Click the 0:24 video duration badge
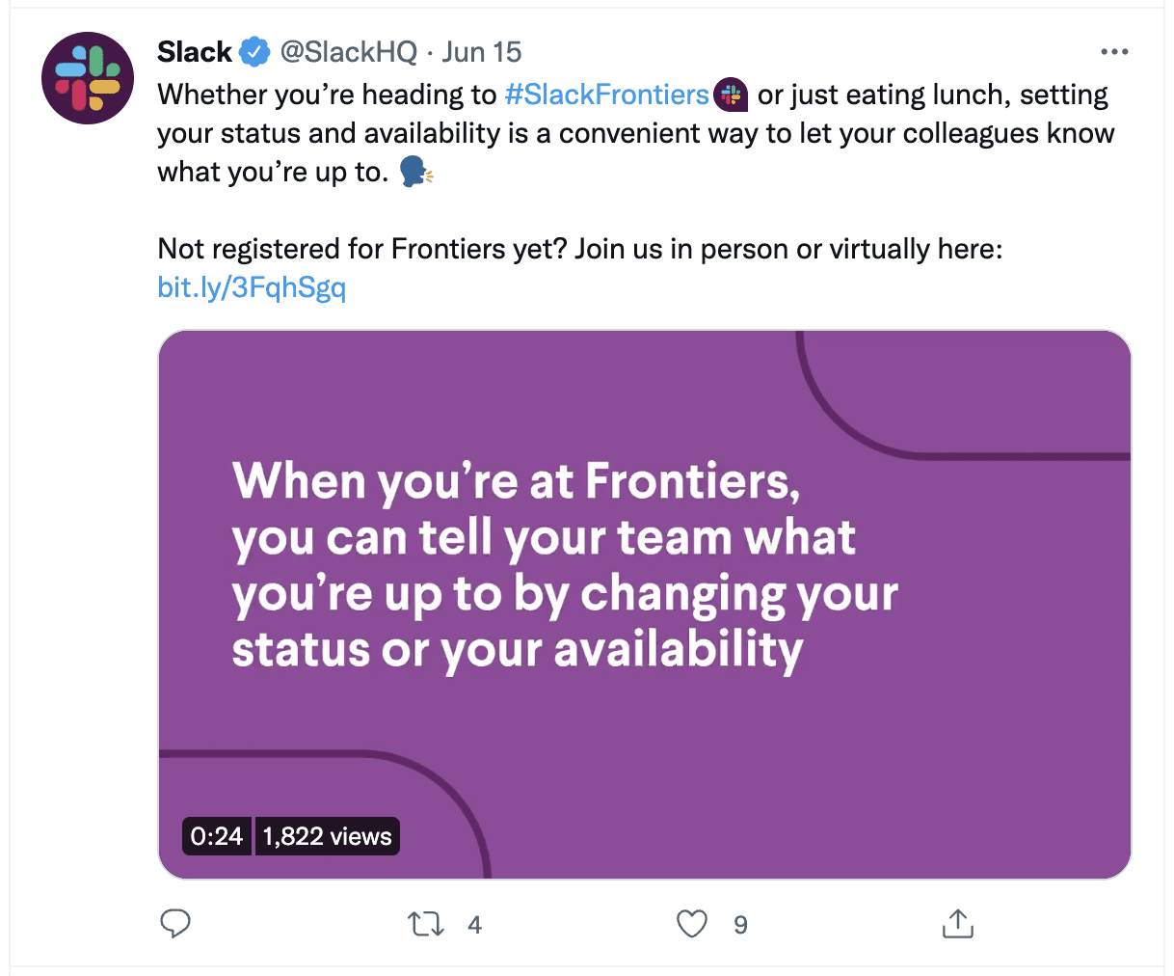Image resolution: width=1174 pixels, height=976 pixels. pyautogui.click(x=217, y=836)
